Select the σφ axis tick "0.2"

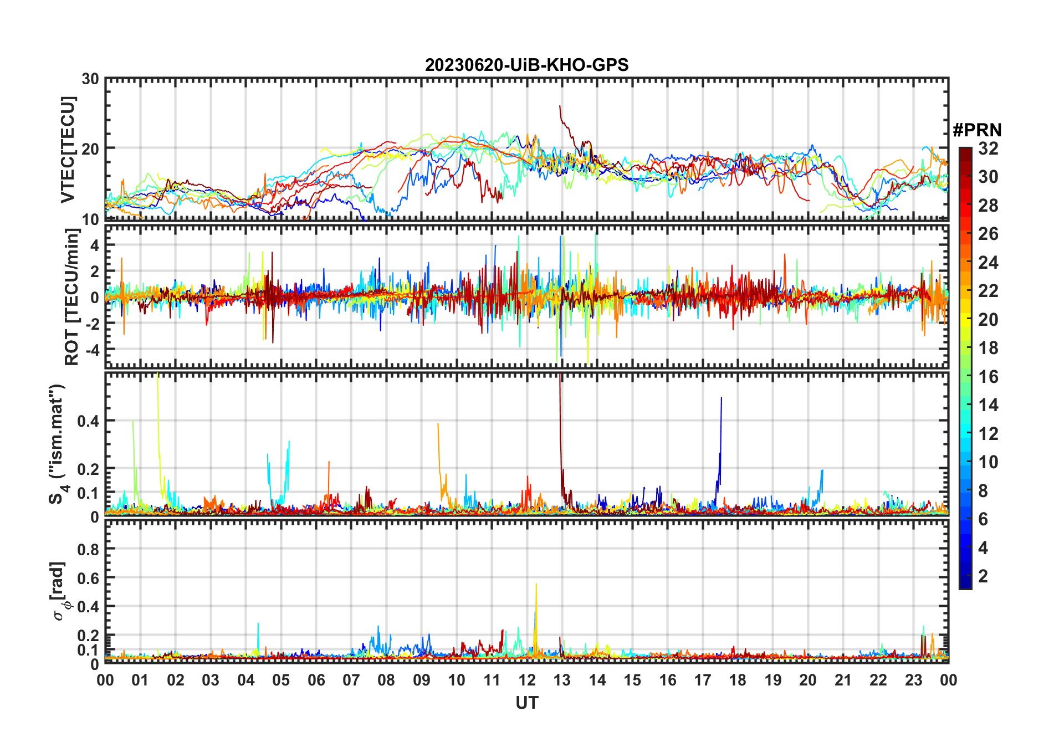89,636
